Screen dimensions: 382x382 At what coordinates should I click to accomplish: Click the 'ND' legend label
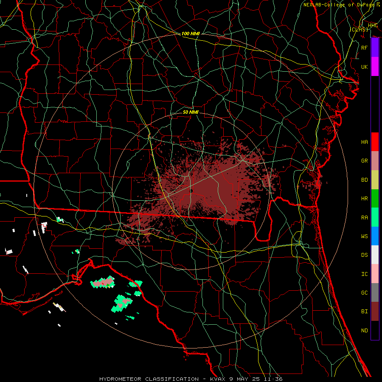[x=365, y=330]
